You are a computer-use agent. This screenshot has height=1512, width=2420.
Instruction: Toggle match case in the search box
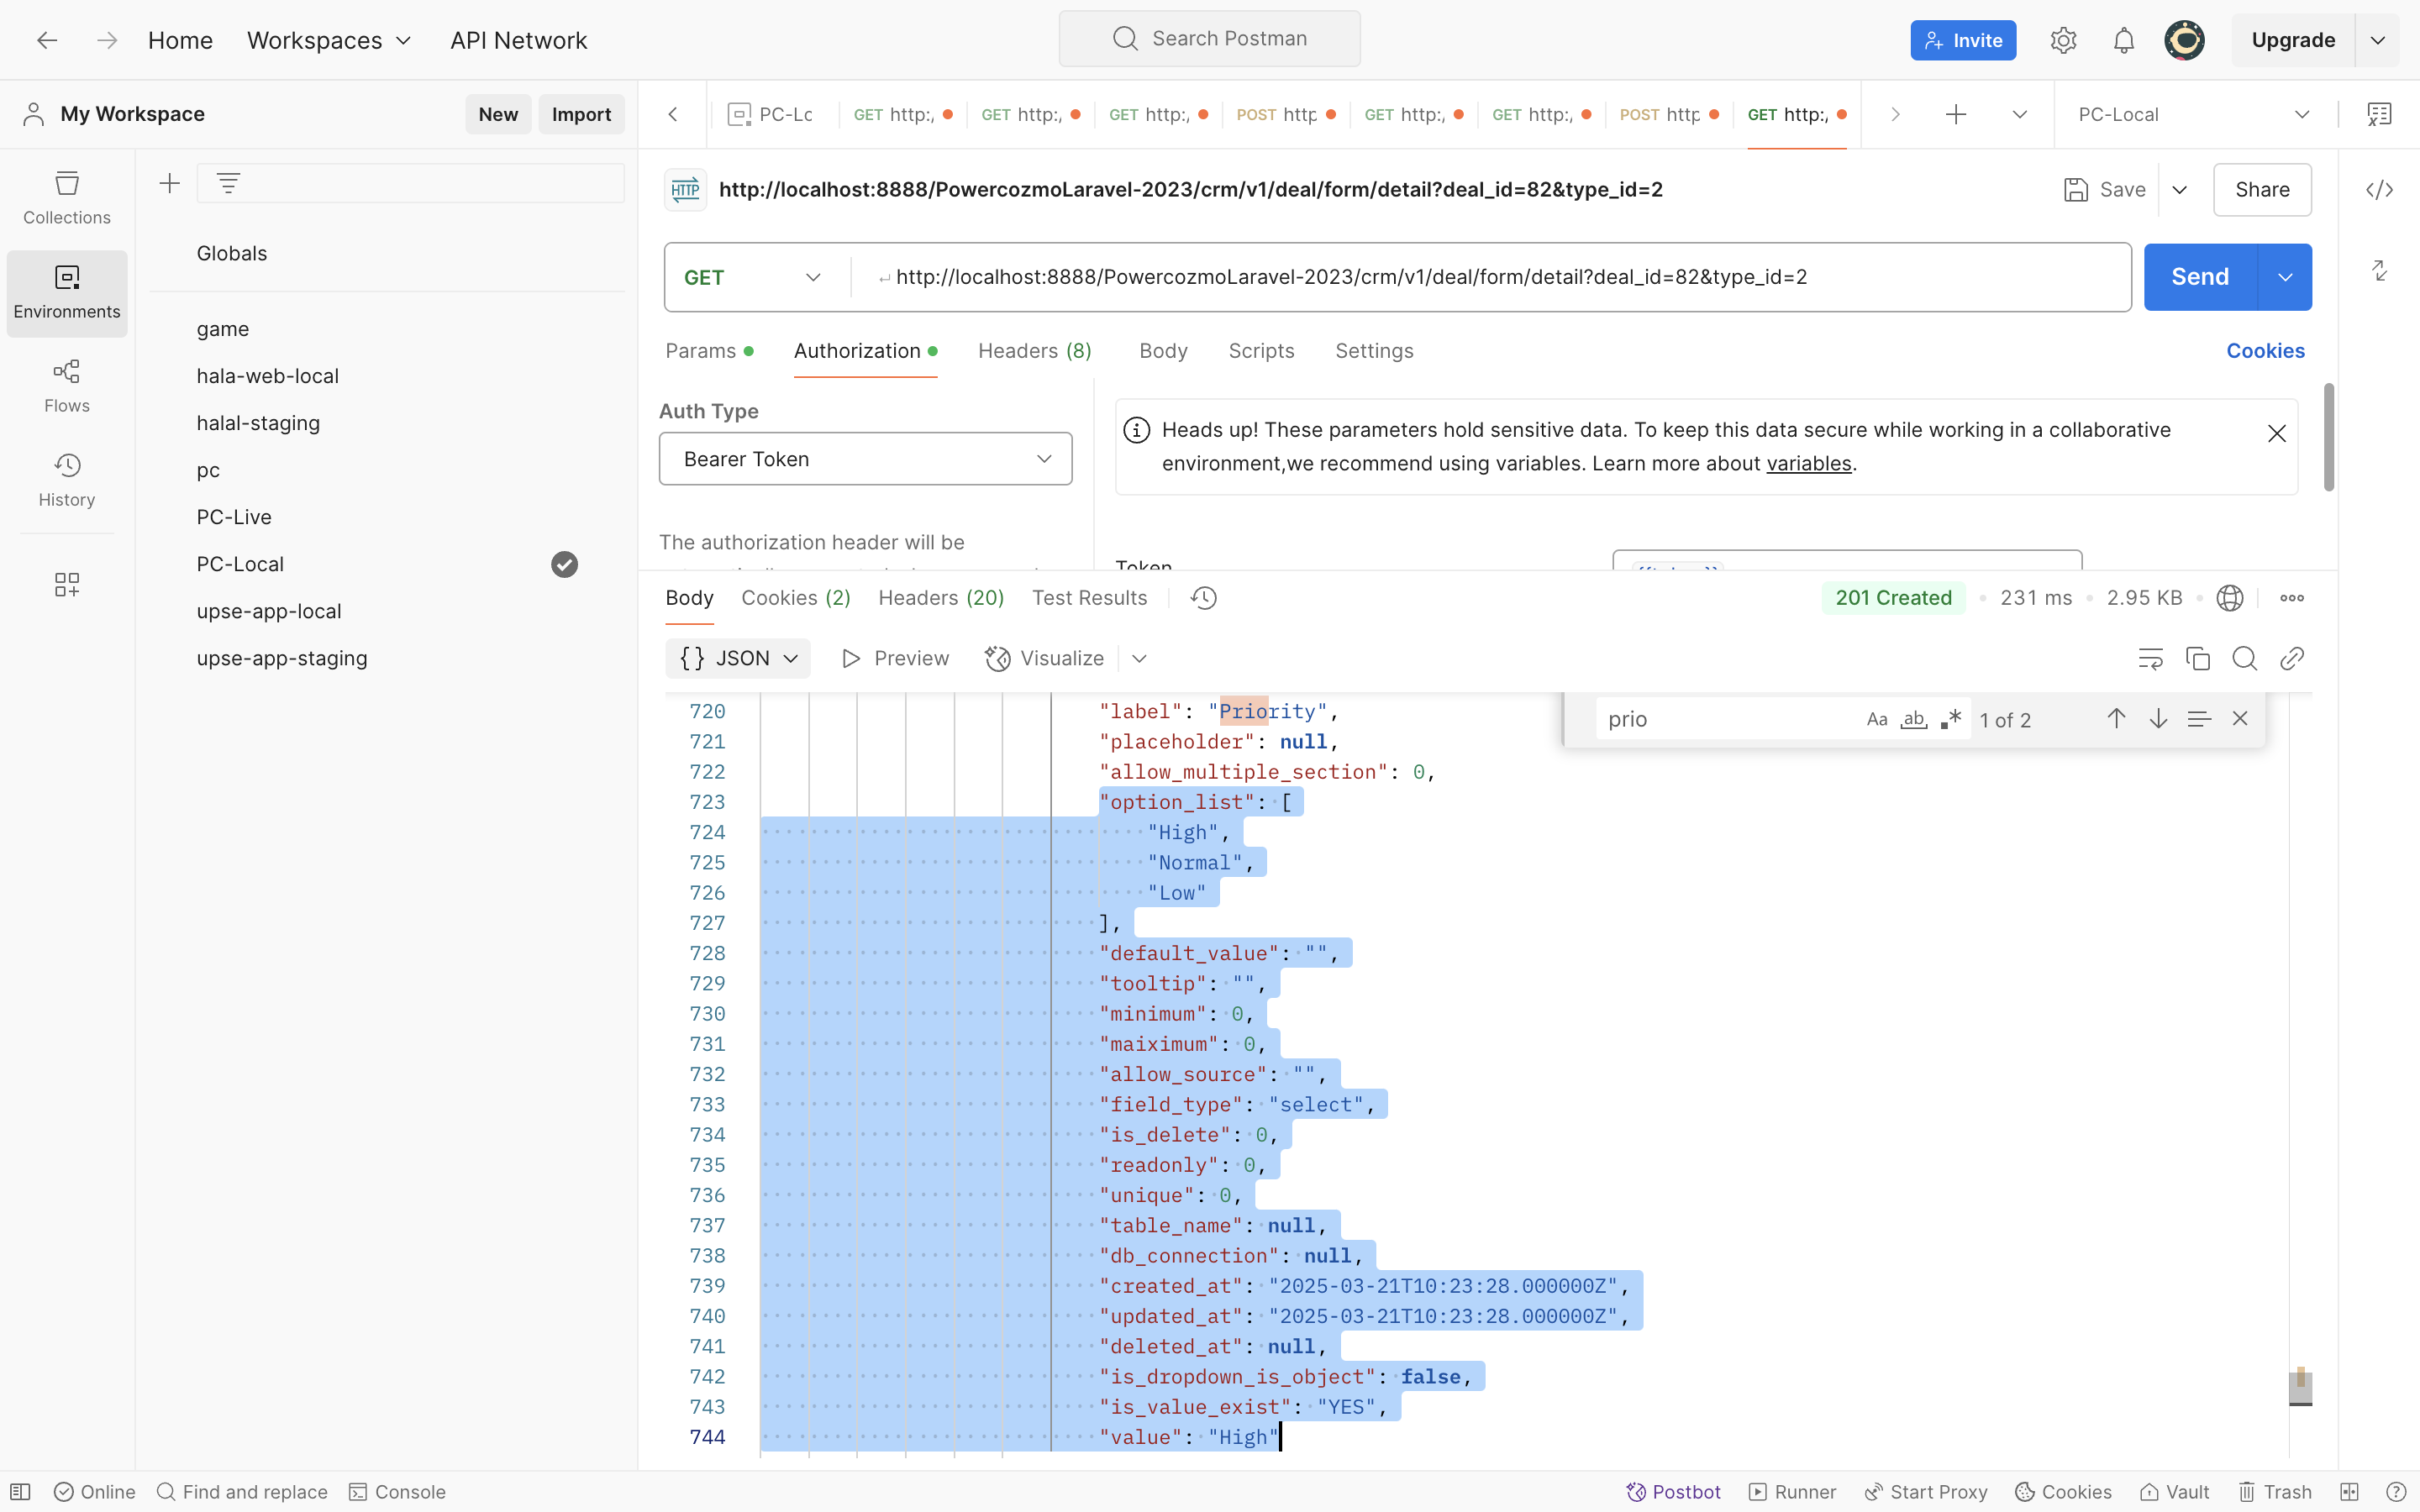coord(1877,719)
